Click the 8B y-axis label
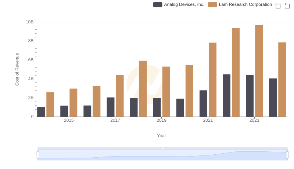Viewport: 294px width, 169px height. coord(31,41)
